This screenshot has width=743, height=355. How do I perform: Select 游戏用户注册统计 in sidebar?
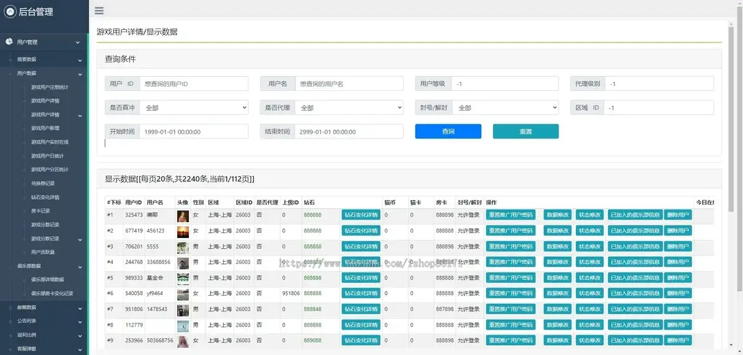pos(50,87)
